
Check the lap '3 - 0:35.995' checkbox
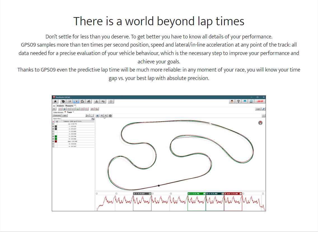point(53,131)
